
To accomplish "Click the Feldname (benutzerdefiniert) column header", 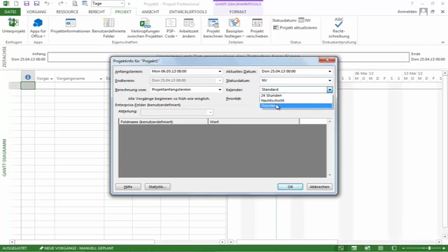I will 163,122.
